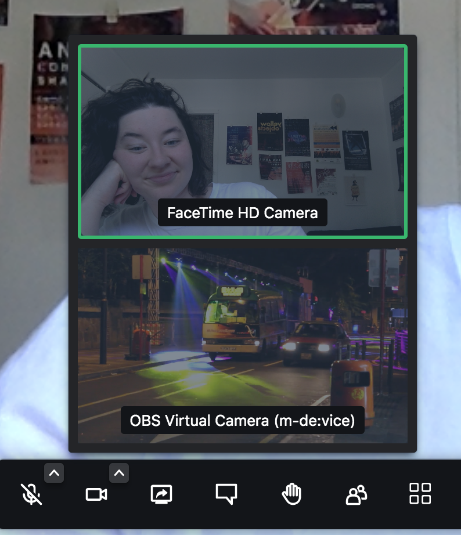Image resolution: width=461 pixels, height=535 pixels.
Task: Select the OBS Virtual Camera preview
Action: pyautogui.click(x=243, y=346)
